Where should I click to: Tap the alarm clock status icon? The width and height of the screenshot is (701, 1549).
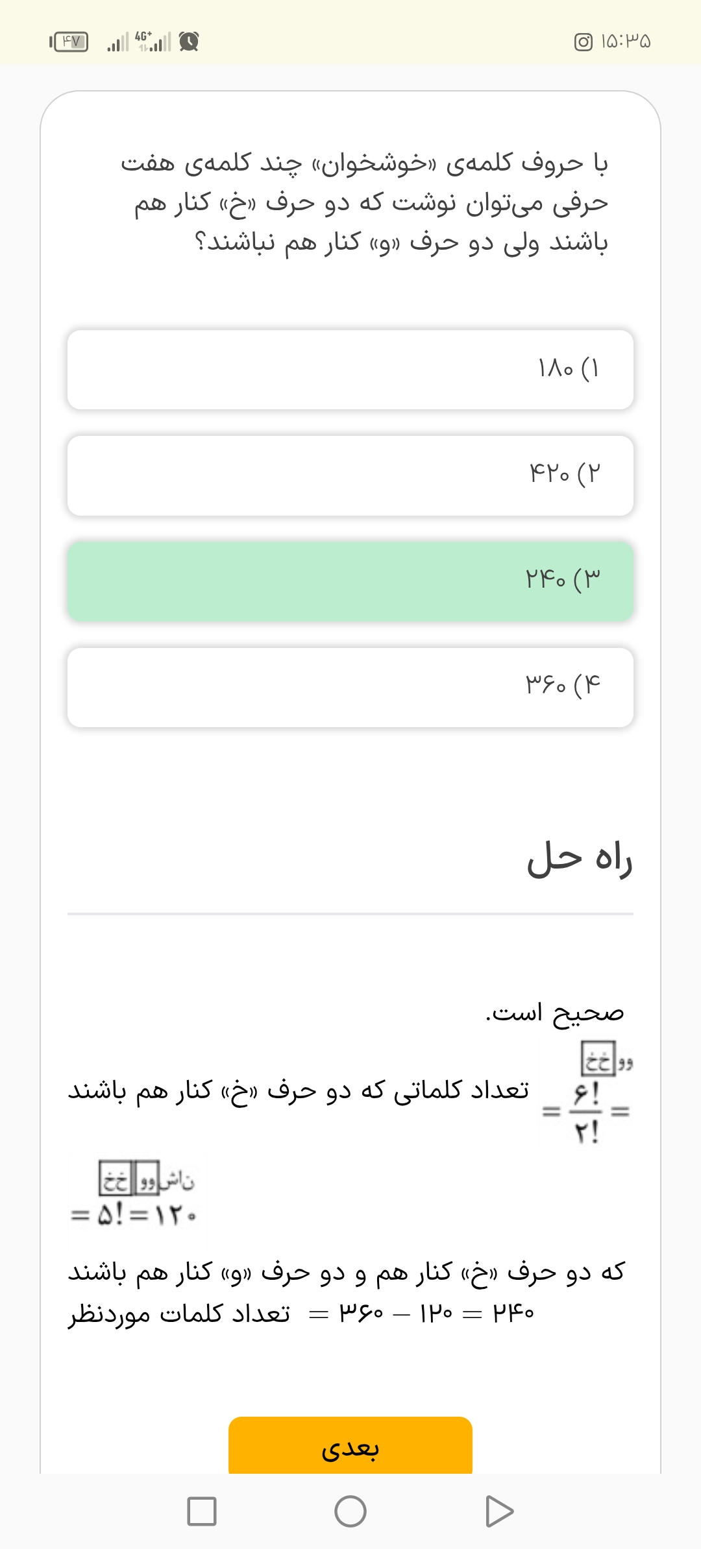point(189,42)
